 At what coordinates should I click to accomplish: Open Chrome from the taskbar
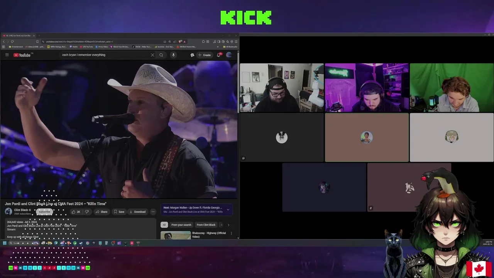[x=88, y=243]
